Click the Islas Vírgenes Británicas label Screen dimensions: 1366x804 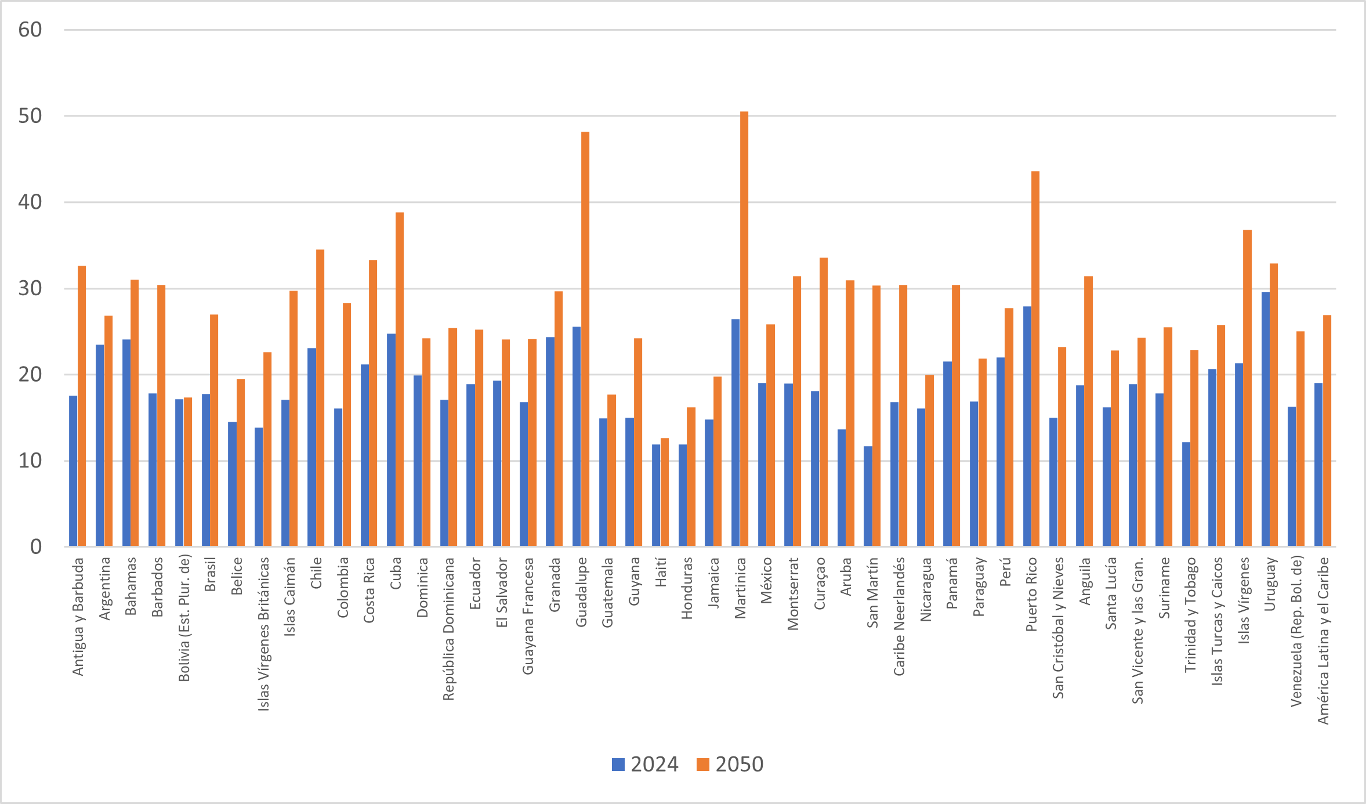(x=263, y=634)
